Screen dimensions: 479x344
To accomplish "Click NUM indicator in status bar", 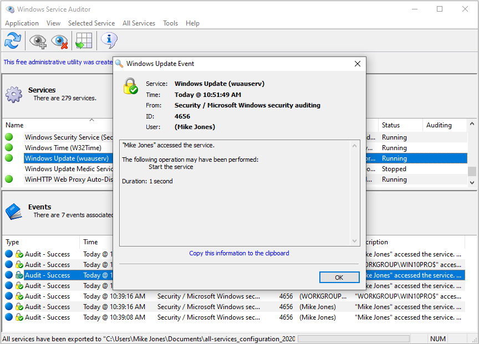I will click(438, 339).
